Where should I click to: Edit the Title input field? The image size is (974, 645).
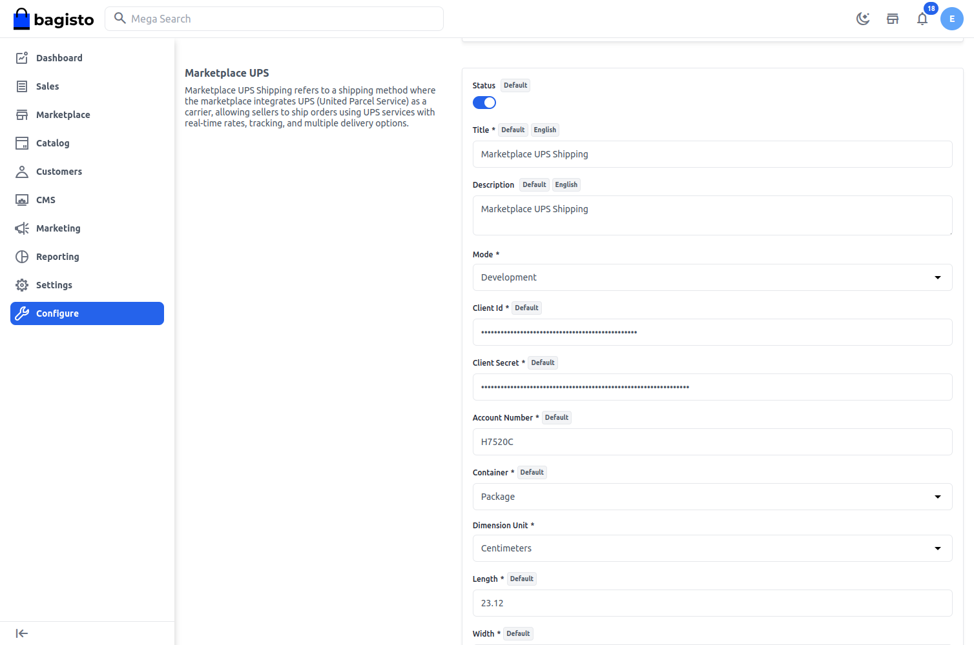point(712,154)
